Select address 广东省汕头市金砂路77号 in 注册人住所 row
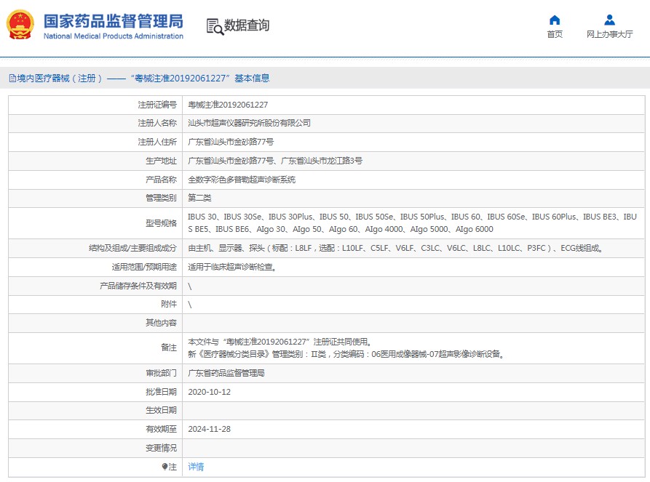 231,142
